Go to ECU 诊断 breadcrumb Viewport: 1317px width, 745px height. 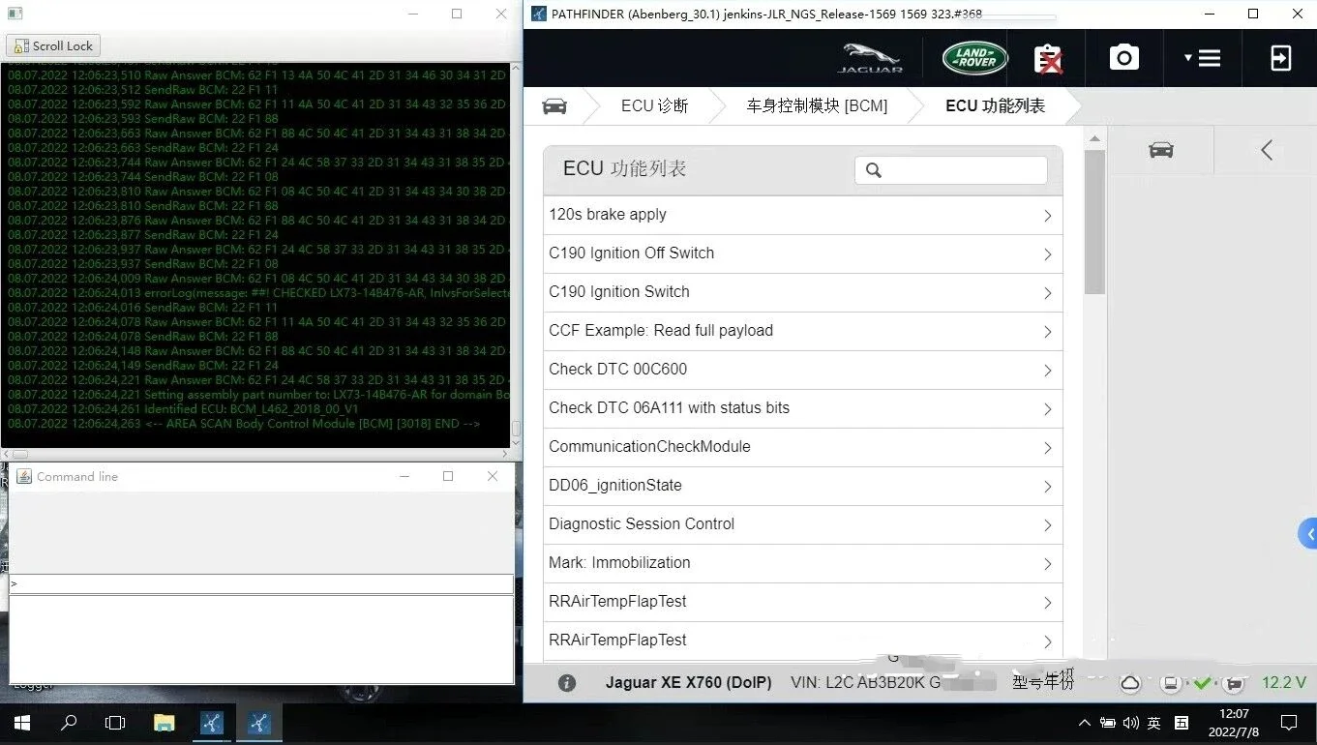(x=654, y=106)
